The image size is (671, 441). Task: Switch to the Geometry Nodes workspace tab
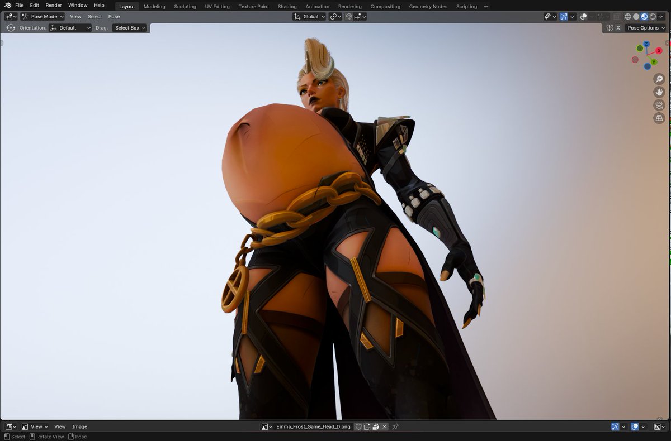(428, 7)
